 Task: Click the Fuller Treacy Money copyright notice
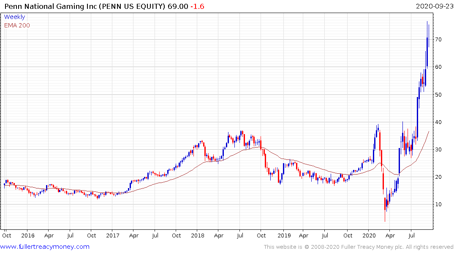pyautogui.click(x=359, y=247)
